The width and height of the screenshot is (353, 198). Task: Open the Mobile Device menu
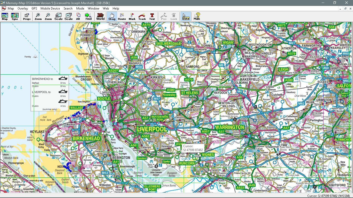pyautogui.click(x=50, y=9)
